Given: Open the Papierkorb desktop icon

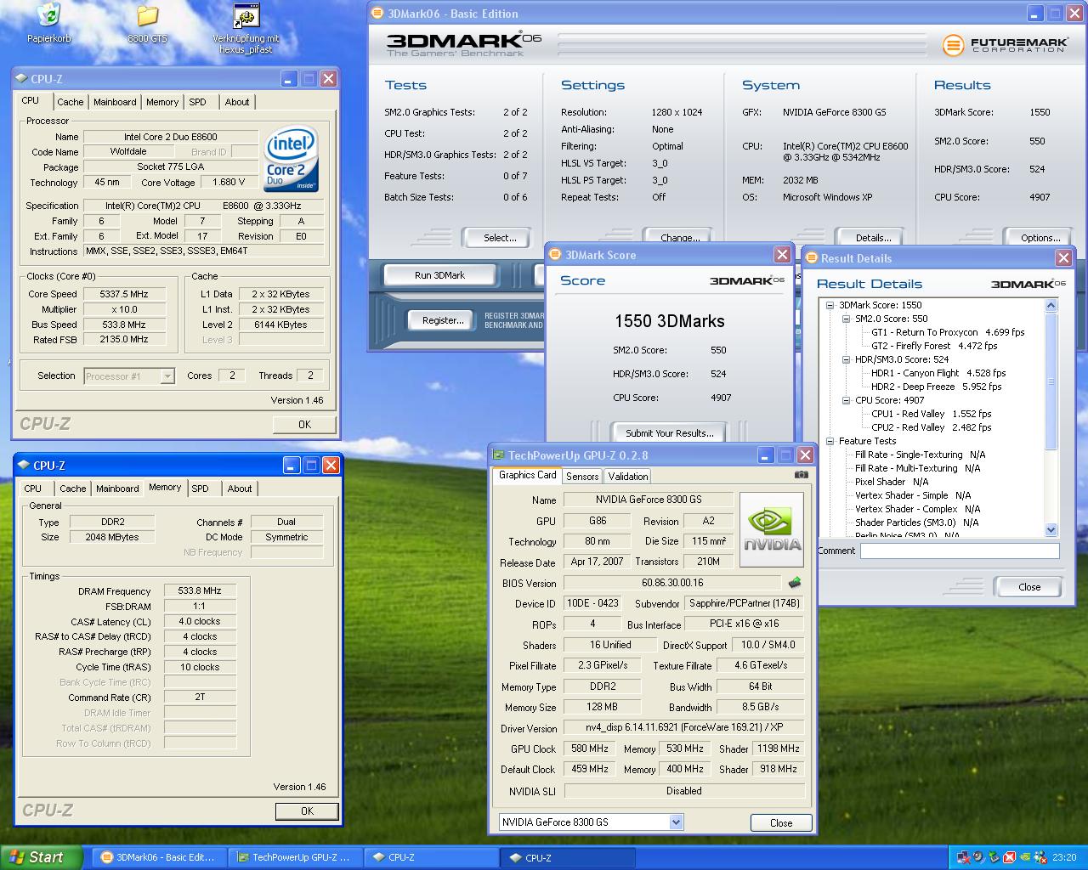Looking at the screenshot, I should 48,15.
